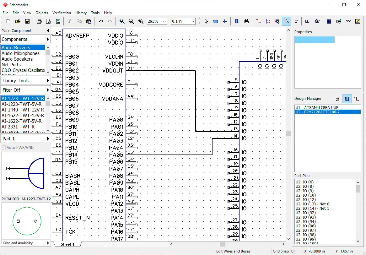
Task: Open the Edit menu
Action: pyautogui.click(x=16, y=13)
